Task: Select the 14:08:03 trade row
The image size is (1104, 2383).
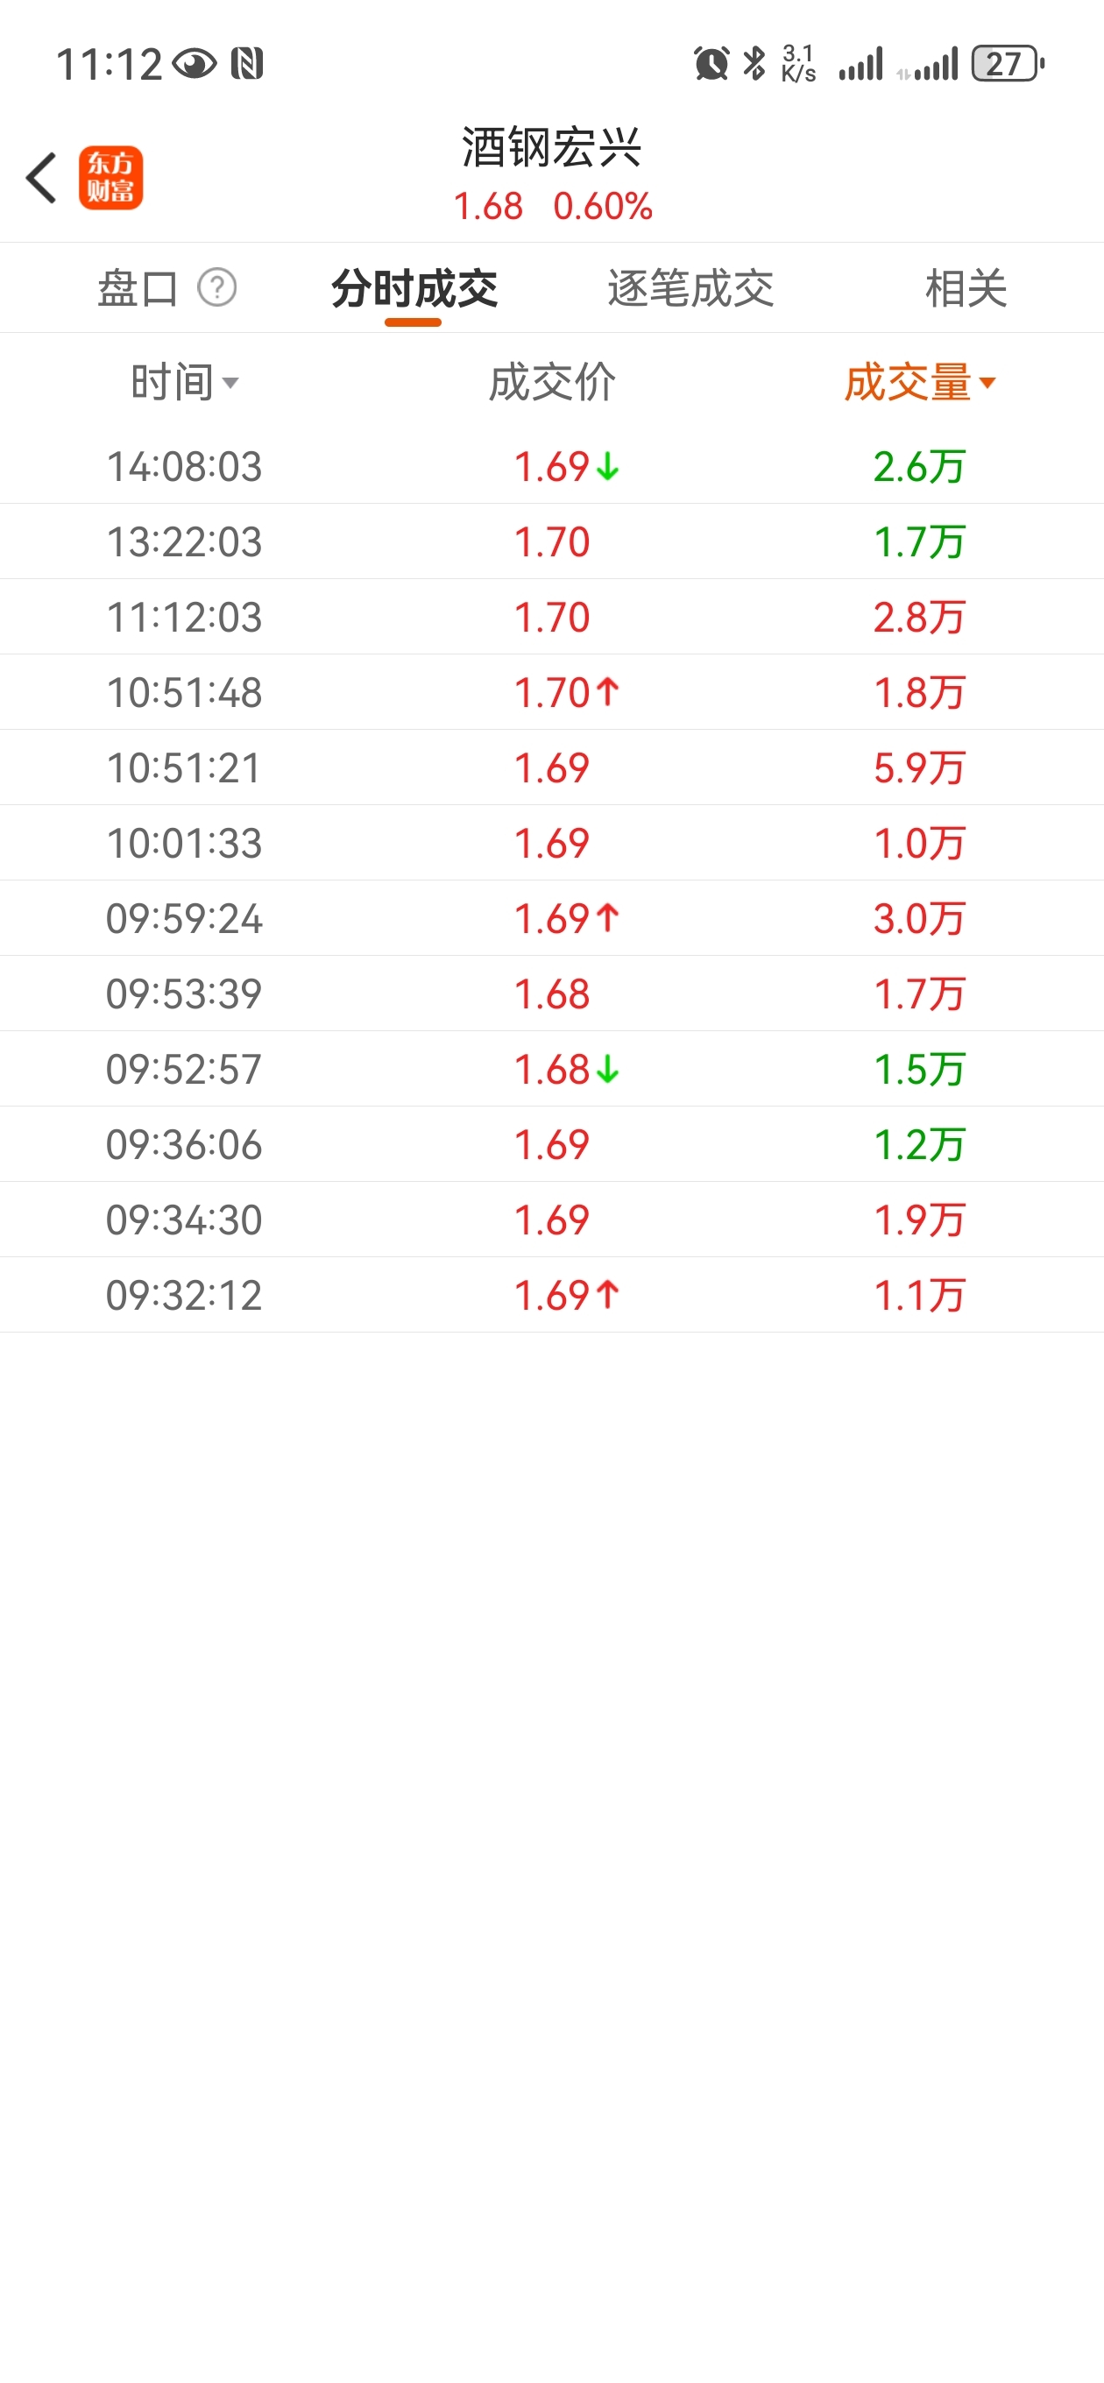Action: (551, 466)
